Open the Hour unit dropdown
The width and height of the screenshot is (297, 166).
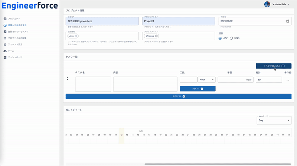click(207, 80)
